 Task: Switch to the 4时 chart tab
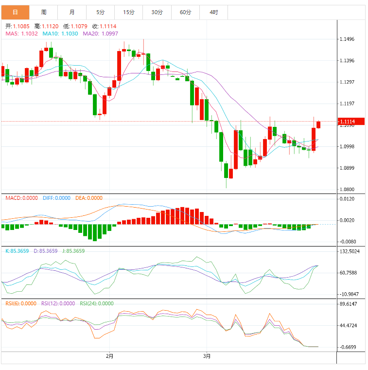click(x=213, y=12)
